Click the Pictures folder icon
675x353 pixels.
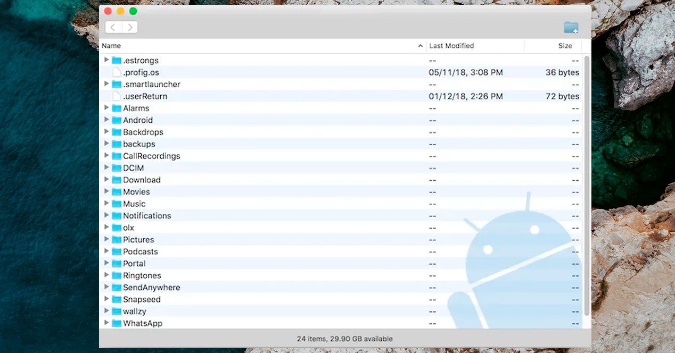point(117,240)
